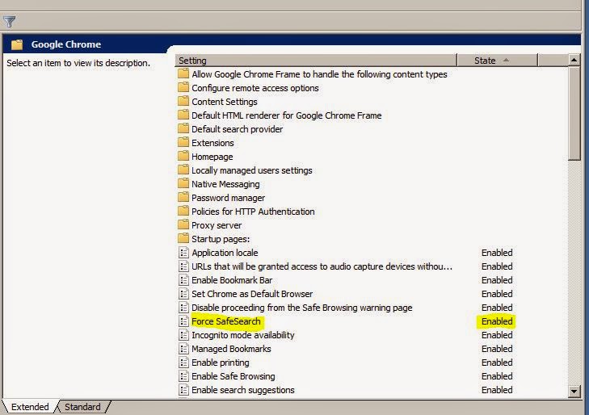
Task: Click policy icon beside Enable Safe Browsing
Action: (x=183, y=376)
